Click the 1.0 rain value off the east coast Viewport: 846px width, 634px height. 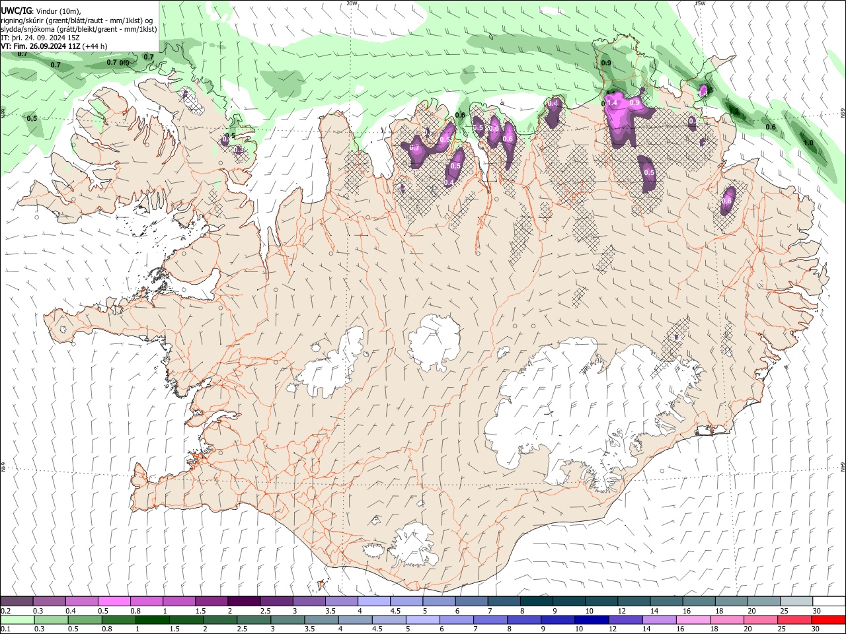point(808,143)
